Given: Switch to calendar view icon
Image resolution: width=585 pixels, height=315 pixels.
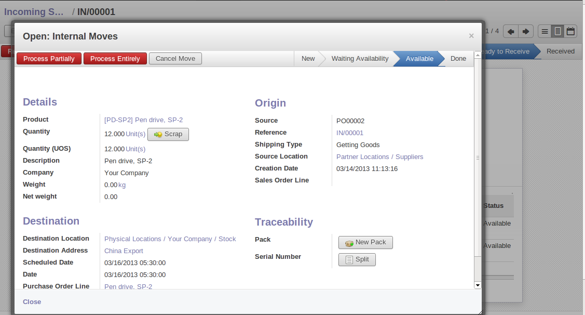Looking at the screenshot, I should [570, 31].
